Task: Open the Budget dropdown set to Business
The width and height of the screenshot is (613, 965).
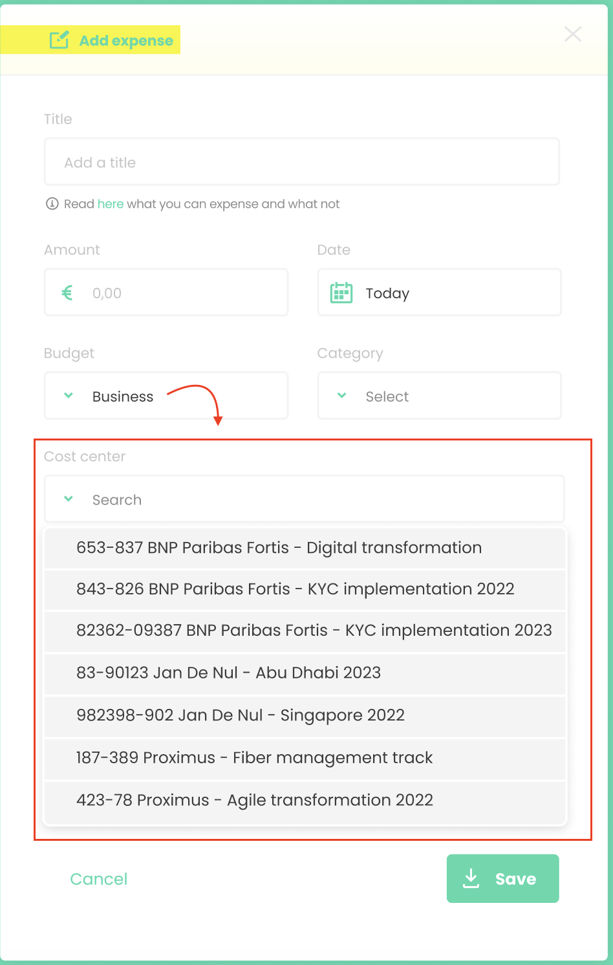Action: 166,396
